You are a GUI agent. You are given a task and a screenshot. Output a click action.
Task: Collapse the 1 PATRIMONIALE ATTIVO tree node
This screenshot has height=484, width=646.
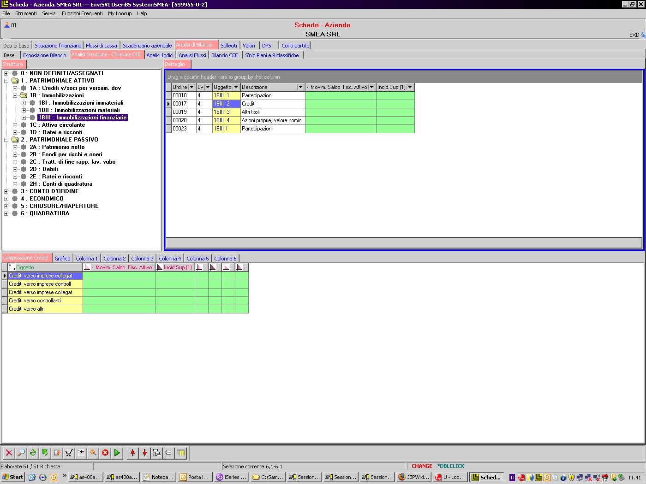click(x=6, y=81)
